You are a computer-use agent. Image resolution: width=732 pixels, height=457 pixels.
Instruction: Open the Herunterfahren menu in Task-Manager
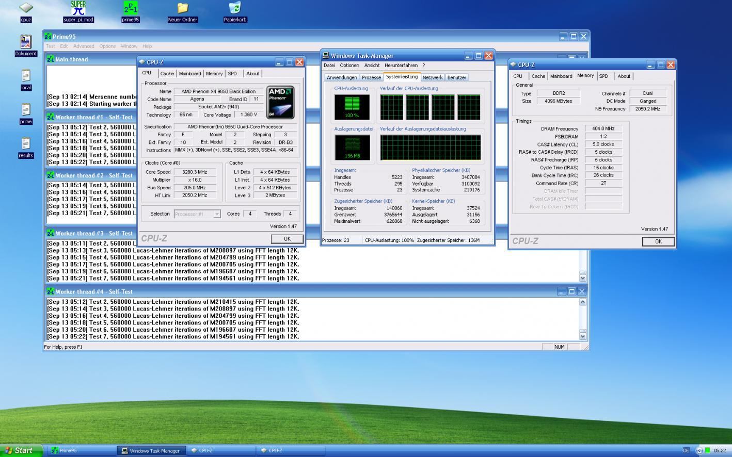tap(401, 66)
